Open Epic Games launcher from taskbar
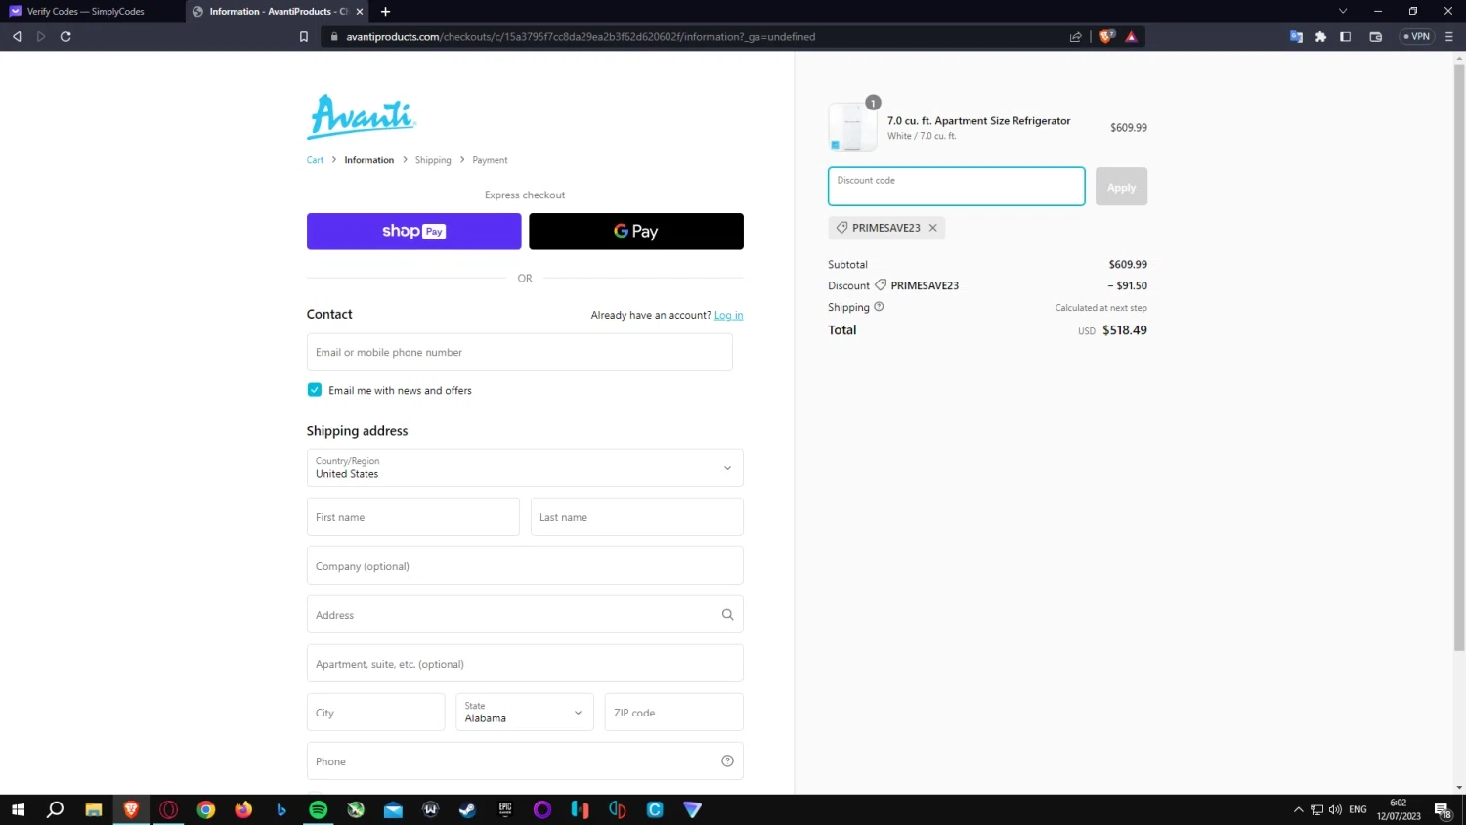This screenshot has height=825, width=1466. (505, 809)
